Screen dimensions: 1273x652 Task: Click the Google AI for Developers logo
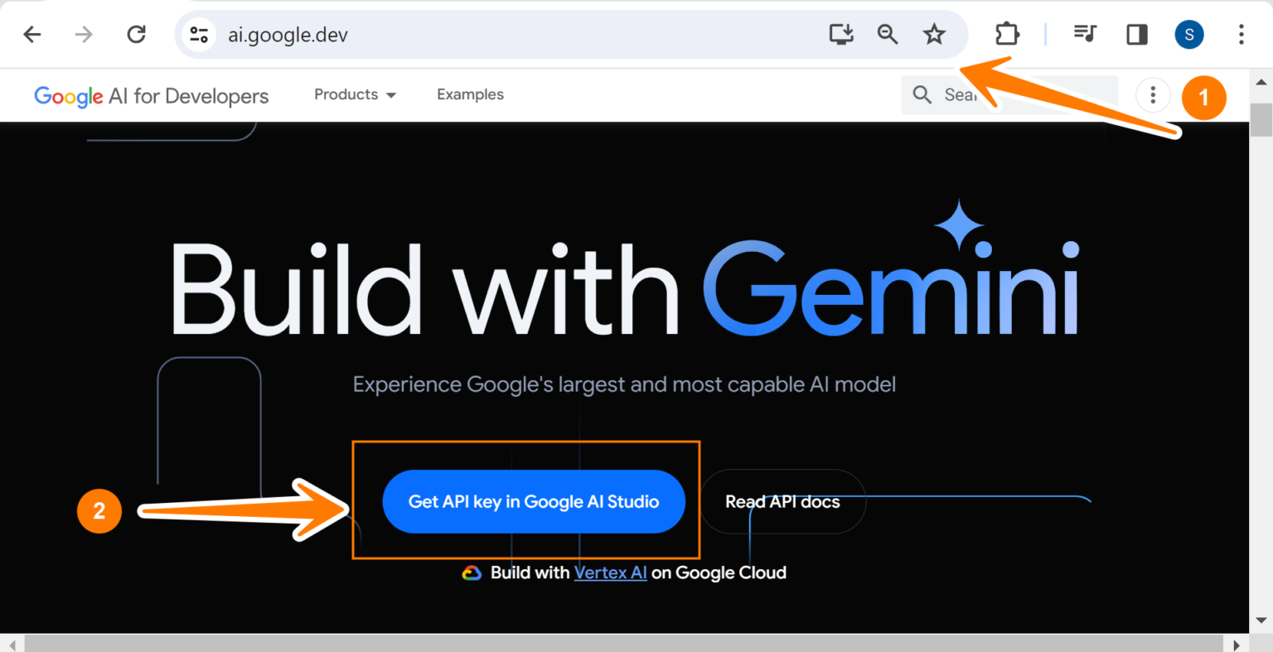point(152,96)
